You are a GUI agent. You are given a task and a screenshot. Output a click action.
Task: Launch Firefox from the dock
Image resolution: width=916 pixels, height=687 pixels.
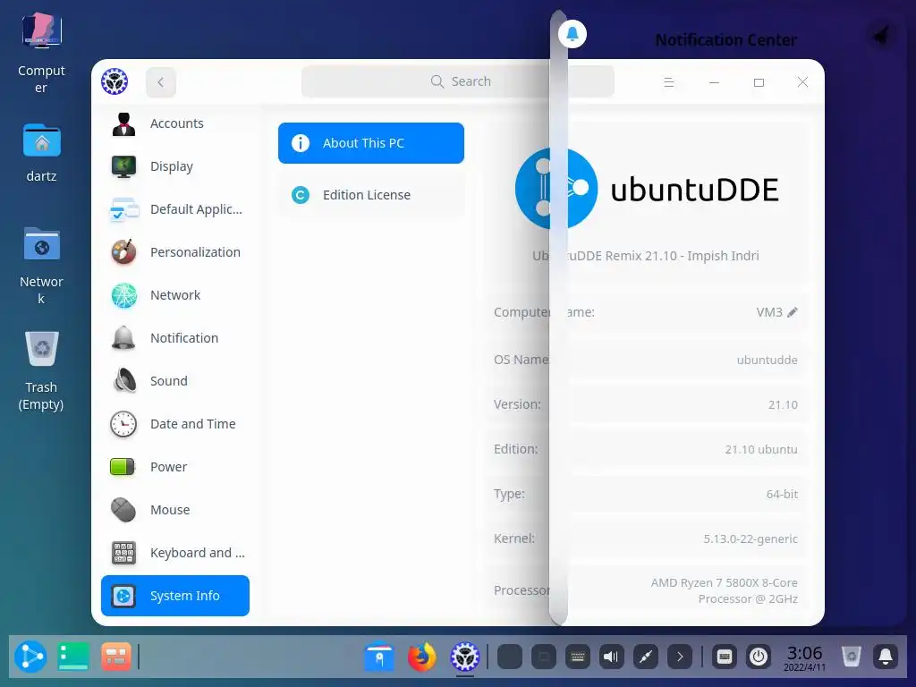(x=422, y=657)
